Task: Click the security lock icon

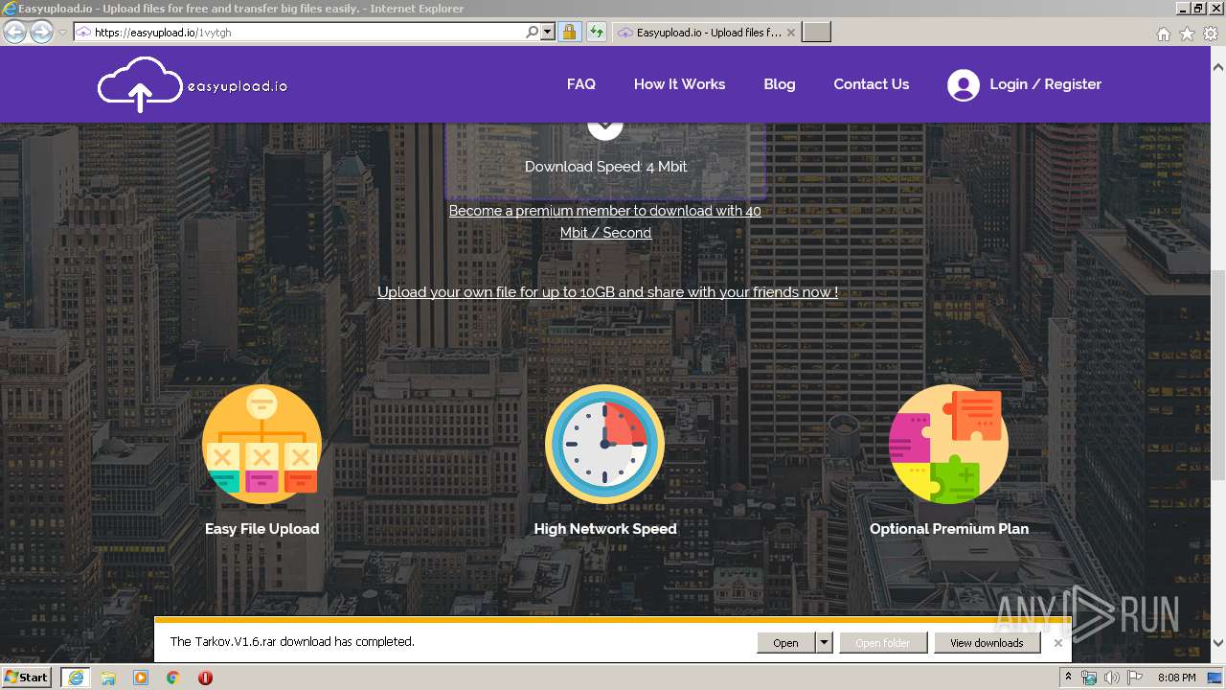Action: click(569, 33)
